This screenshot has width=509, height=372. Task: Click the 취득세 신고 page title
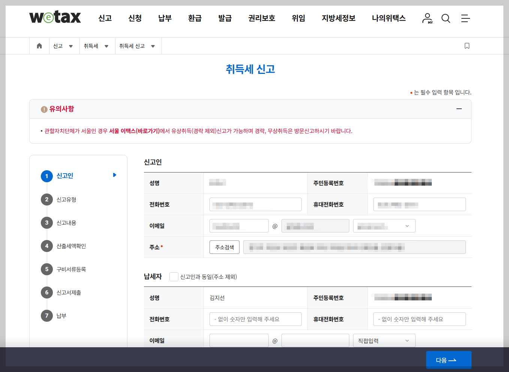pos(250,69)
